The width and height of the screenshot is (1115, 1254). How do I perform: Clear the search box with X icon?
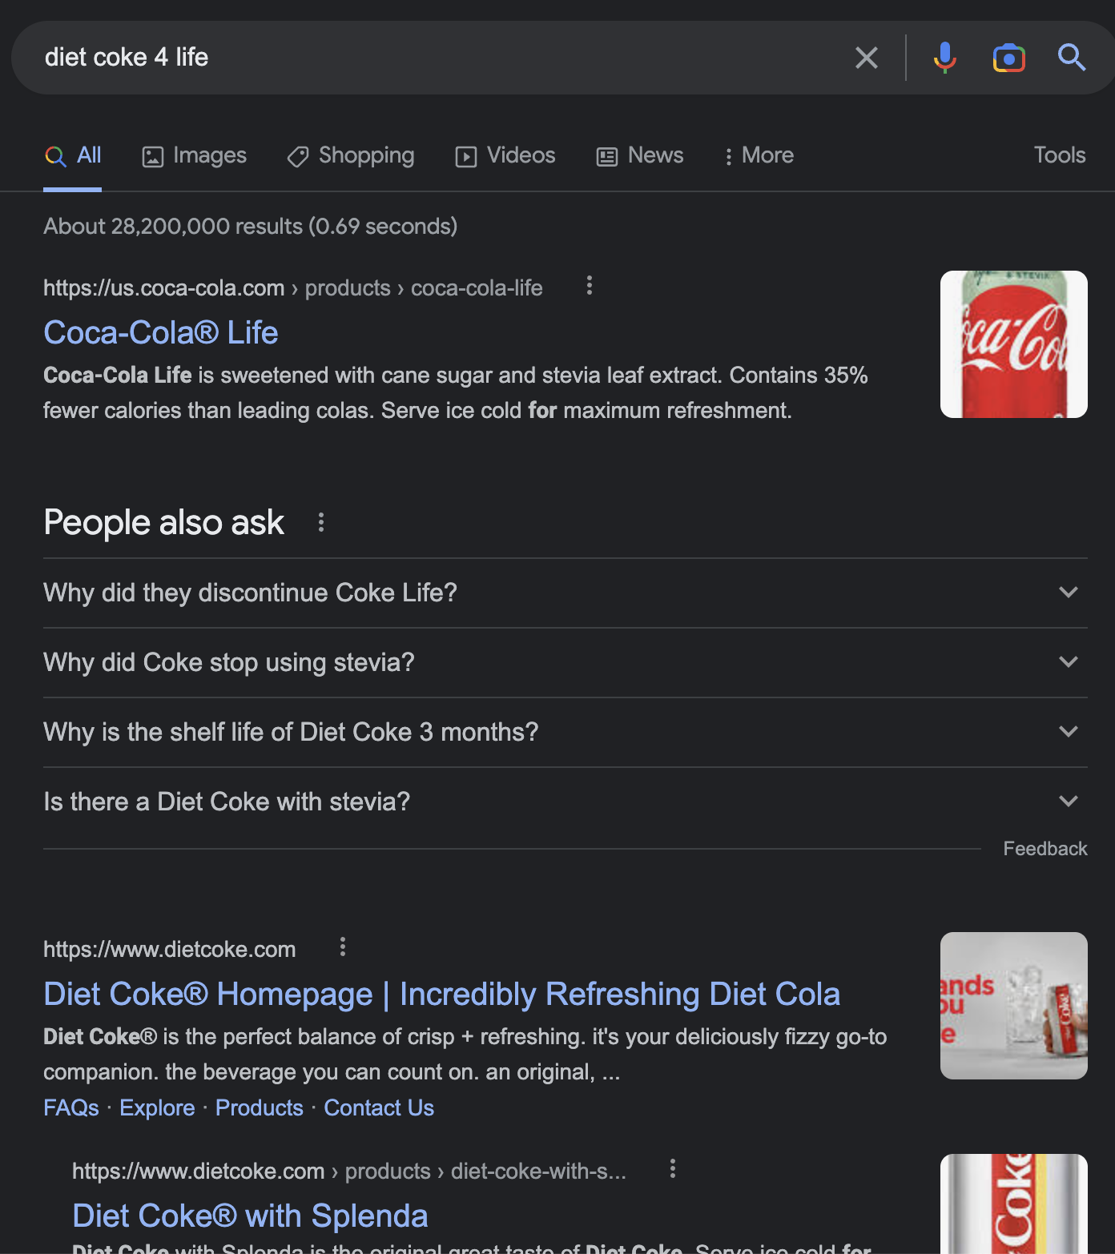867,58
